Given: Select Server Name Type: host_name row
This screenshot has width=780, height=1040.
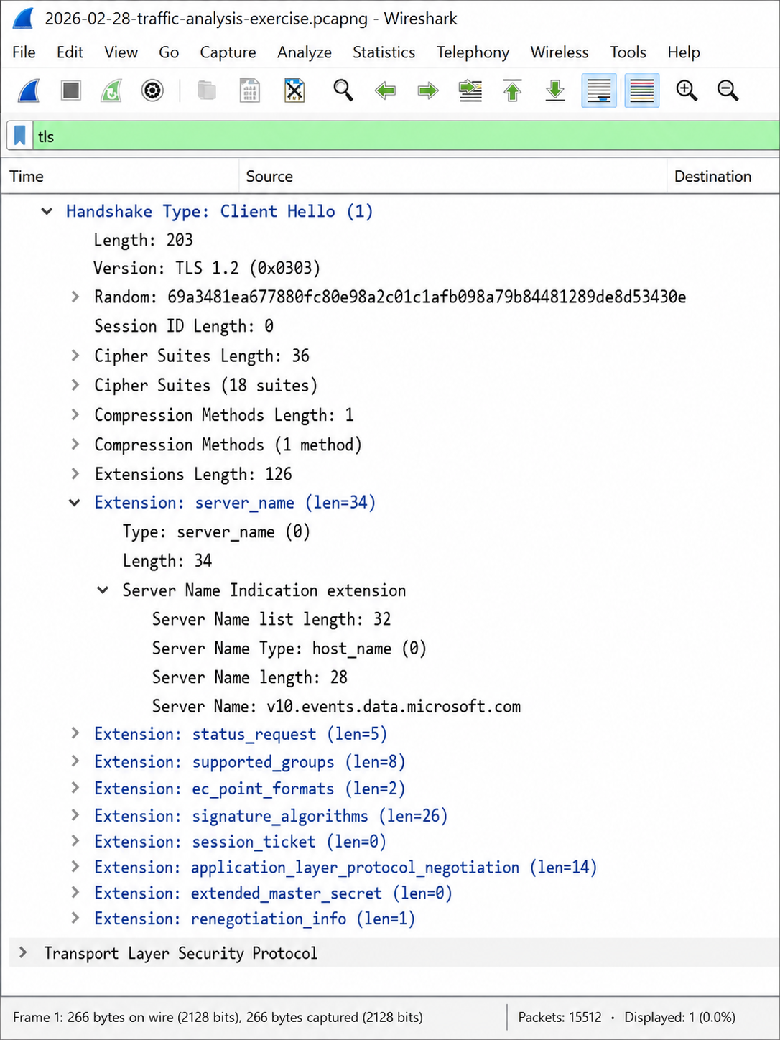Looking at the screenshot, I should point(289,649).
